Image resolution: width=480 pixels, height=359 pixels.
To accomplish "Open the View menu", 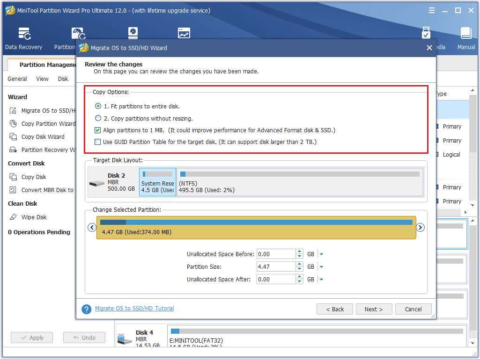I will 42,79.
